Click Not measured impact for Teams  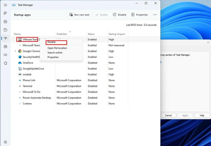[116, 45]
